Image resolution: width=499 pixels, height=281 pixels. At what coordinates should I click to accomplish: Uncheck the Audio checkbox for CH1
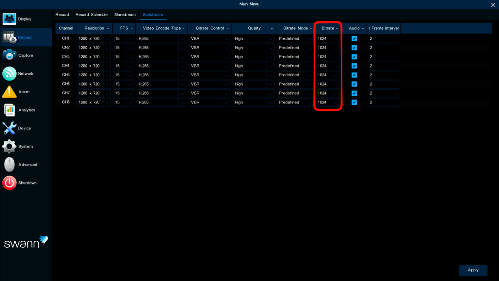(354, 38)
